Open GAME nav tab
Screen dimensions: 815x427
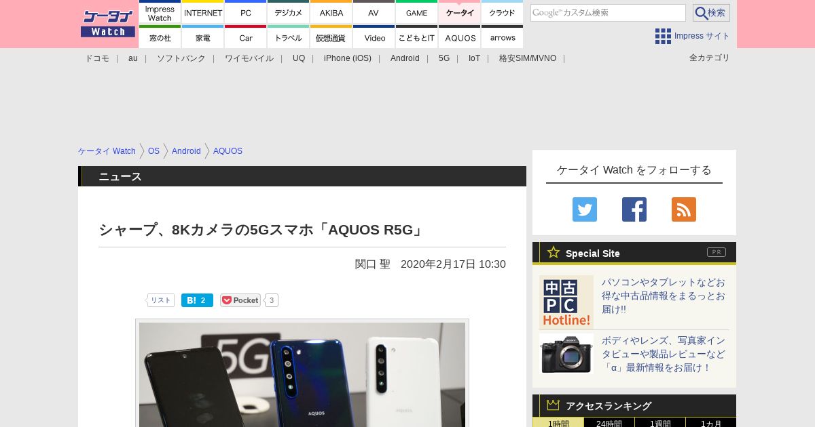click(417, 12)
